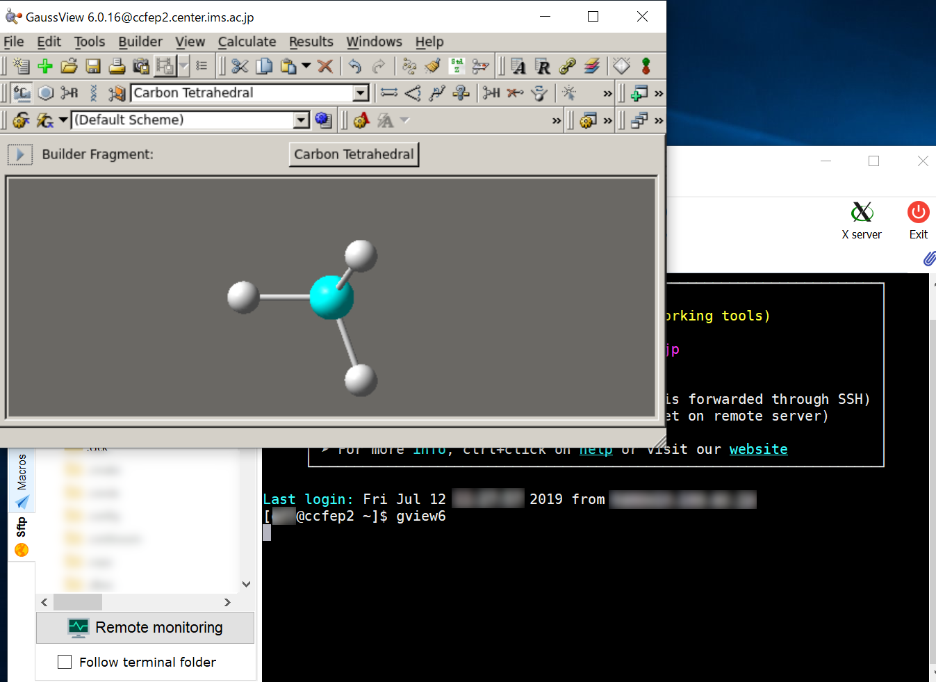Screen dimensions: 936x682
Task: Open the layers editor stacked-sheets icon
Action: click(x=591, y=66)
